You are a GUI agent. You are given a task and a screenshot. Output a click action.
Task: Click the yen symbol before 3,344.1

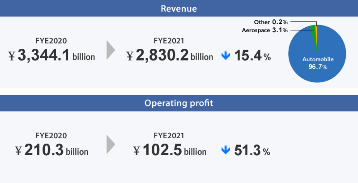(x=12, y=56)
